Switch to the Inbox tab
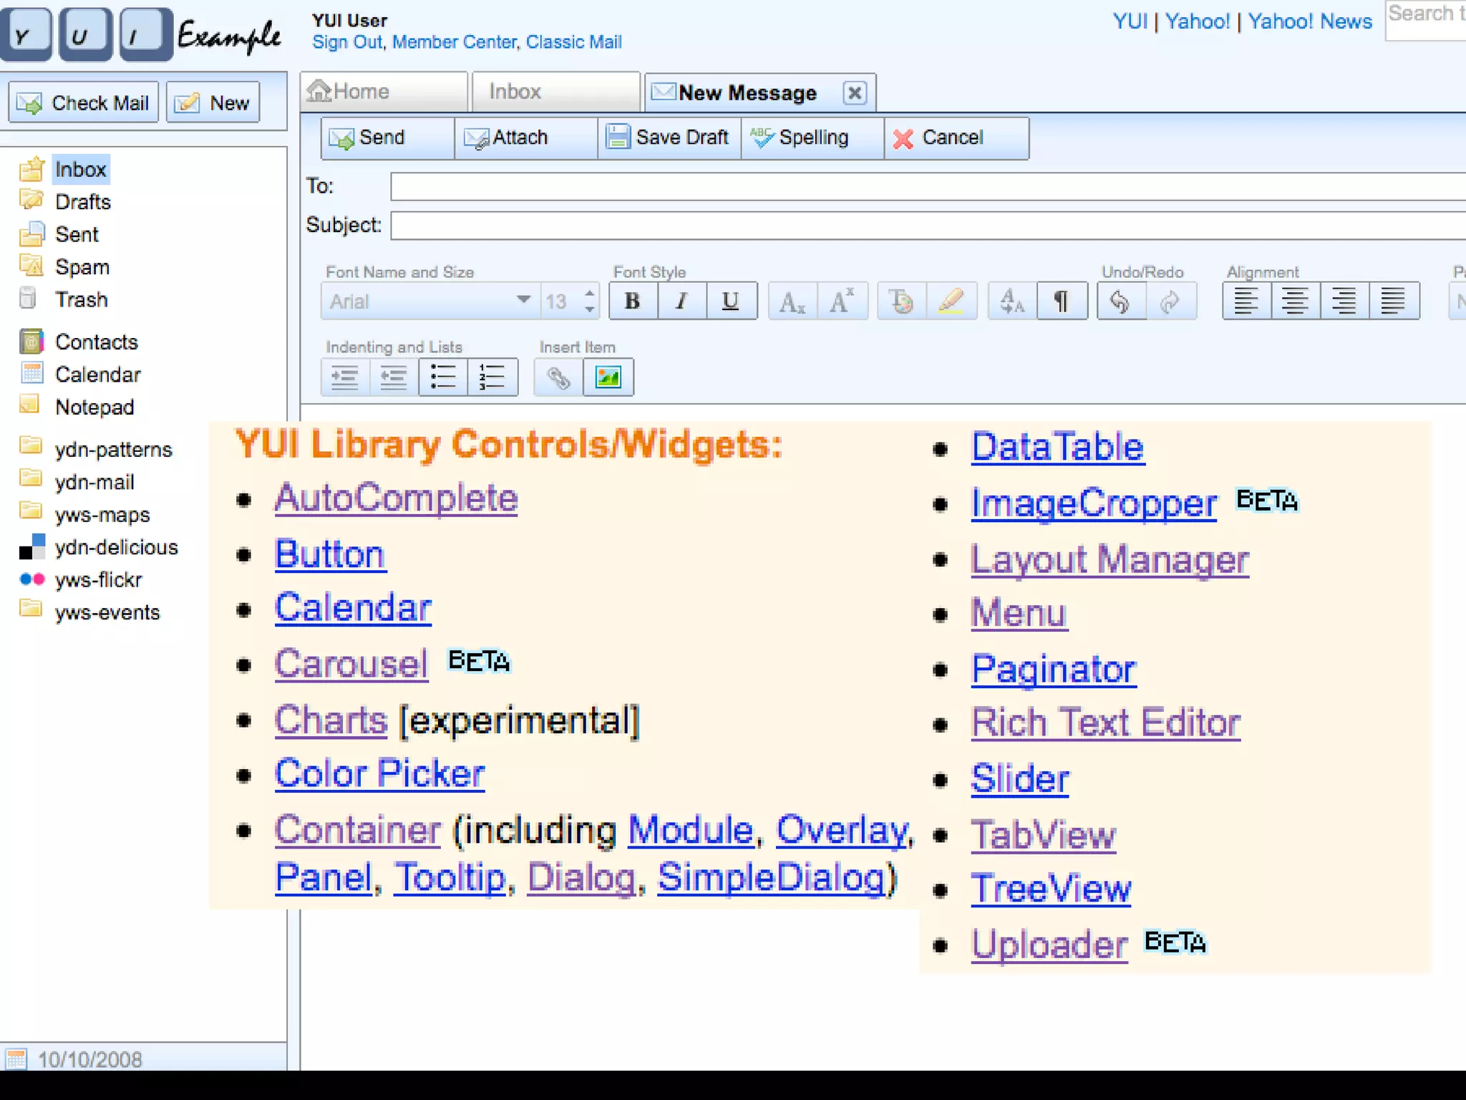This screenshot has width=1466, height=1100. pyautogui.click(x=515, y=92)
